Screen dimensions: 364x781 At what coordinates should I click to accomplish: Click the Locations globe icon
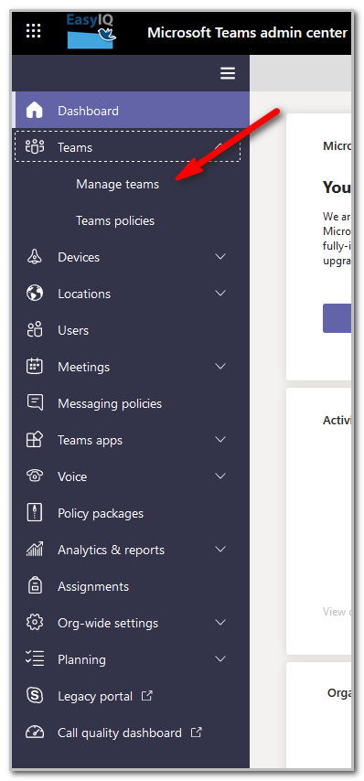click(x=35, y=294)
